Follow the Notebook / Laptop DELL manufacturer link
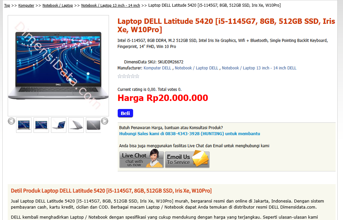The image size is (343, 220). point(196,68)
